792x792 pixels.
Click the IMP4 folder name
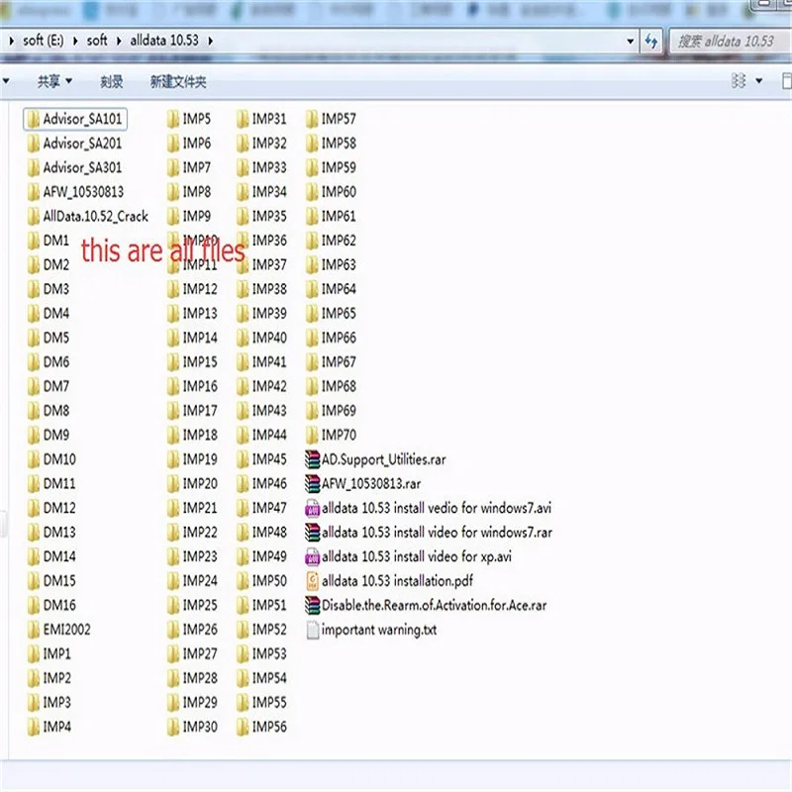pos(57,727)
